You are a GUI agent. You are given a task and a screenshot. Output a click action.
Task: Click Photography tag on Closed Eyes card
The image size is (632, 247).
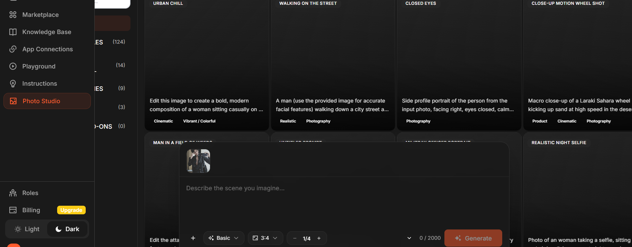coord(418,121)
